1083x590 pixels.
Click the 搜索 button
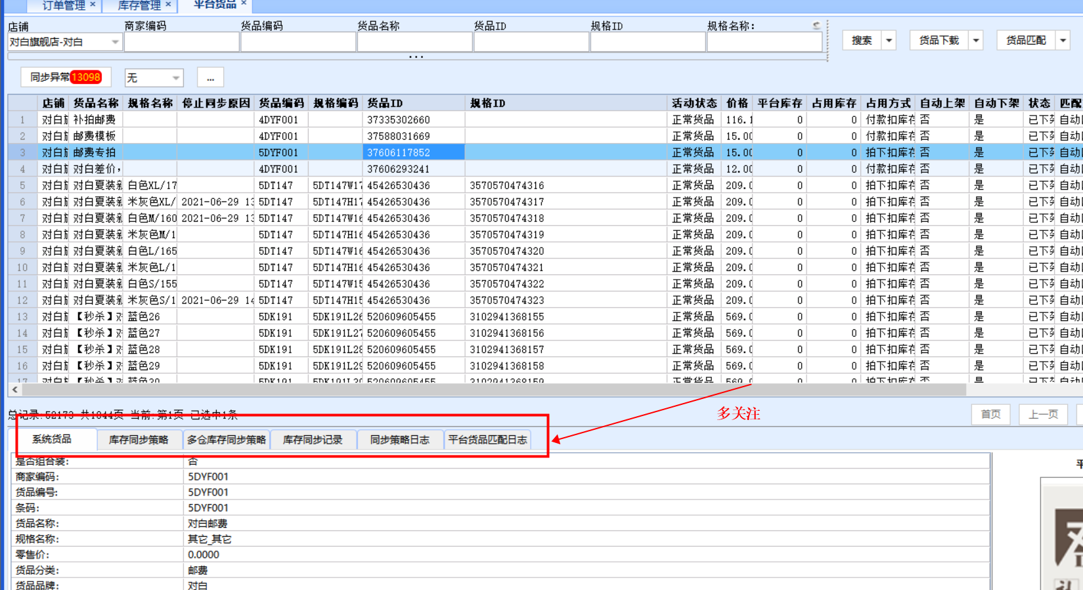861,41
